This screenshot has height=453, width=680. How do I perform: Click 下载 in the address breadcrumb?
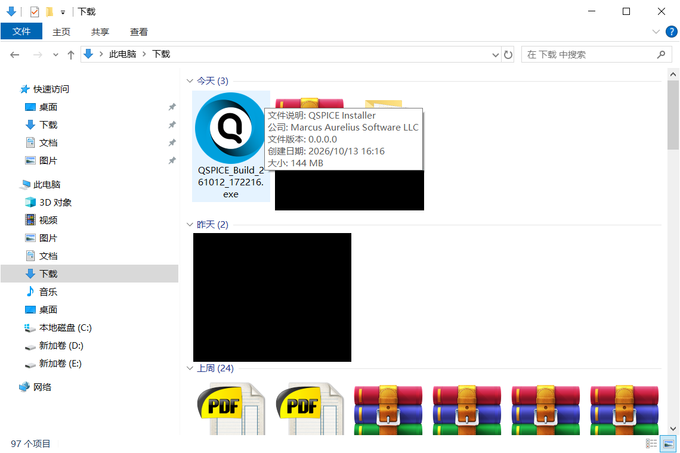[x=161, y=54]
